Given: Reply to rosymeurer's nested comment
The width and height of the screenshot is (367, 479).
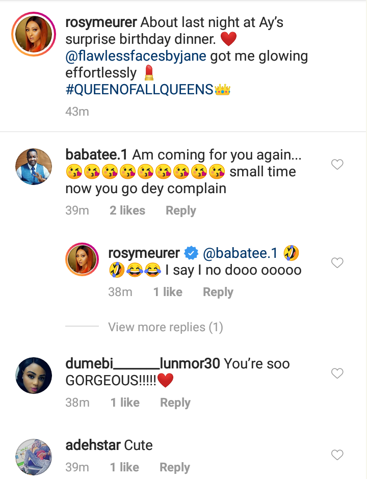Looking at the screenshot, I should (218, 292).
